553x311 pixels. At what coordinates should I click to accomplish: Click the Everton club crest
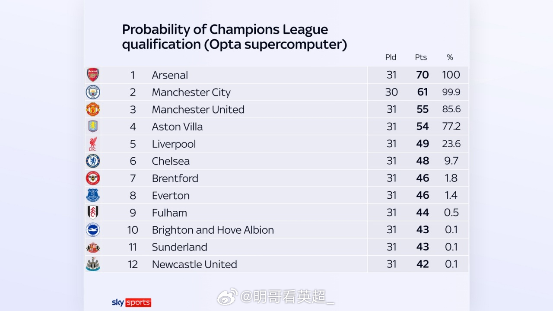click(93, 195)
